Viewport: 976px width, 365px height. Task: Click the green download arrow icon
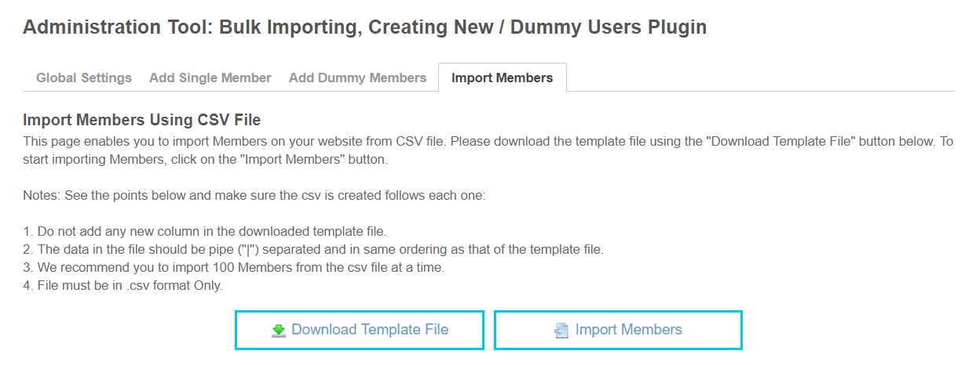(279, 331)
